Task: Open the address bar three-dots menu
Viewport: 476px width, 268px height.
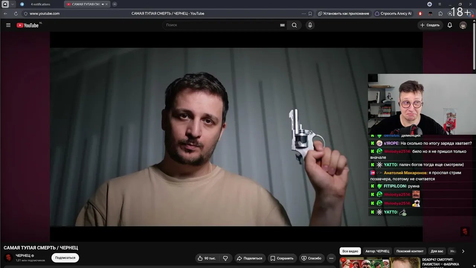Action: click(303, 13)
